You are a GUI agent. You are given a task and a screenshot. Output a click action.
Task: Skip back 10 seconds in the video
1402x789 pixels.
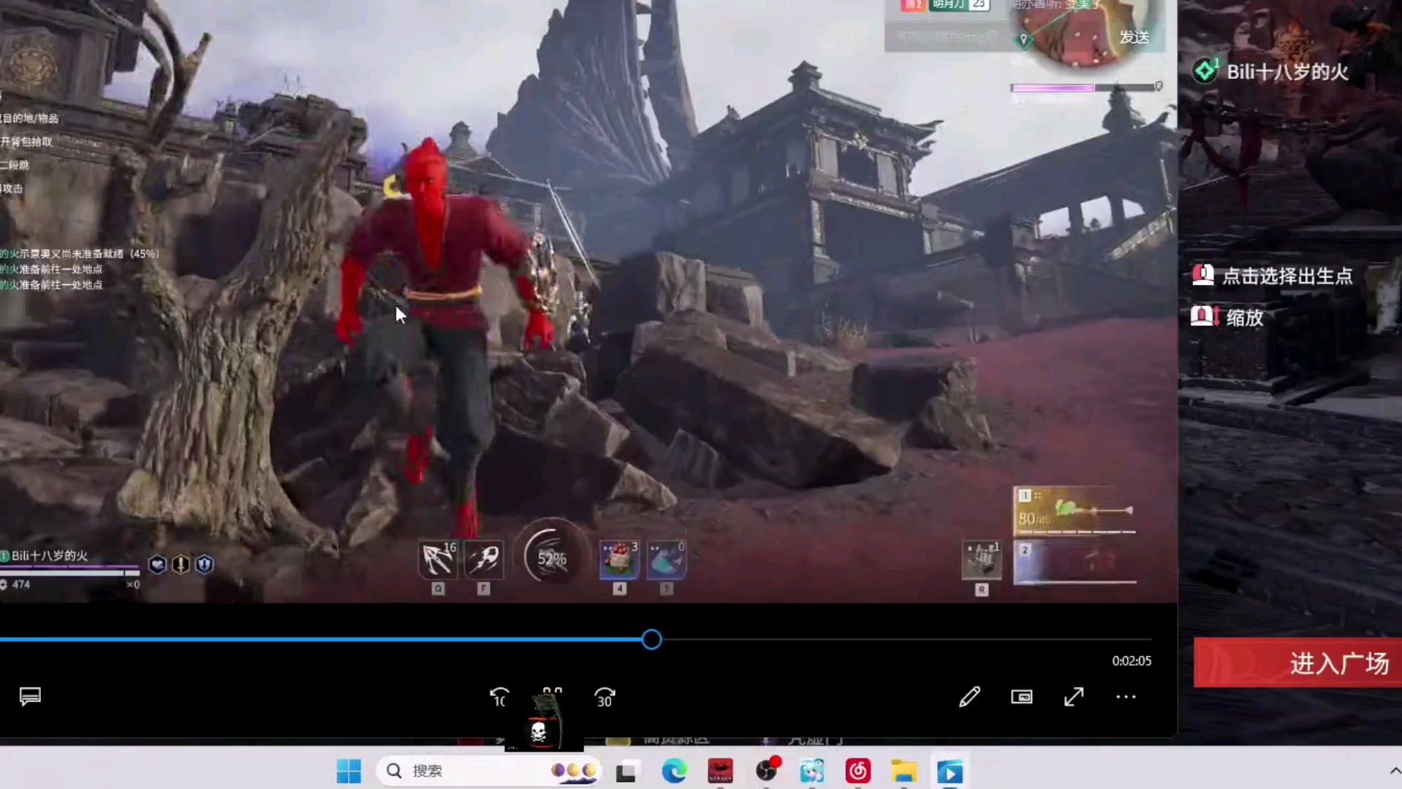pos(499,697)
